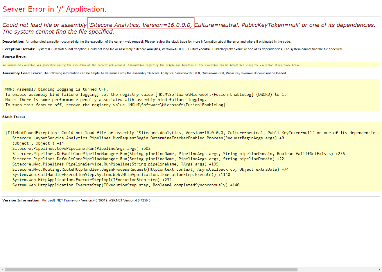Click the horizontal scrollbar thumb

click(151, 270)
